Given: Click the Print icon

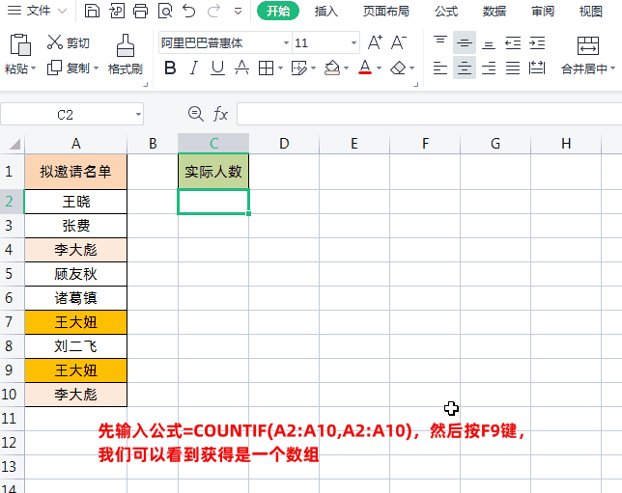Looking at the screenshot, I should pyautogui.click(x=140, y=12).
